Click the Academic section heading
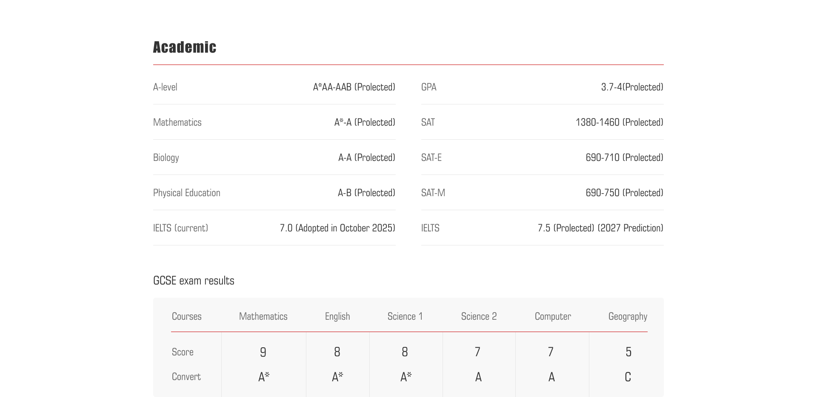 click(x=185, y=47)
